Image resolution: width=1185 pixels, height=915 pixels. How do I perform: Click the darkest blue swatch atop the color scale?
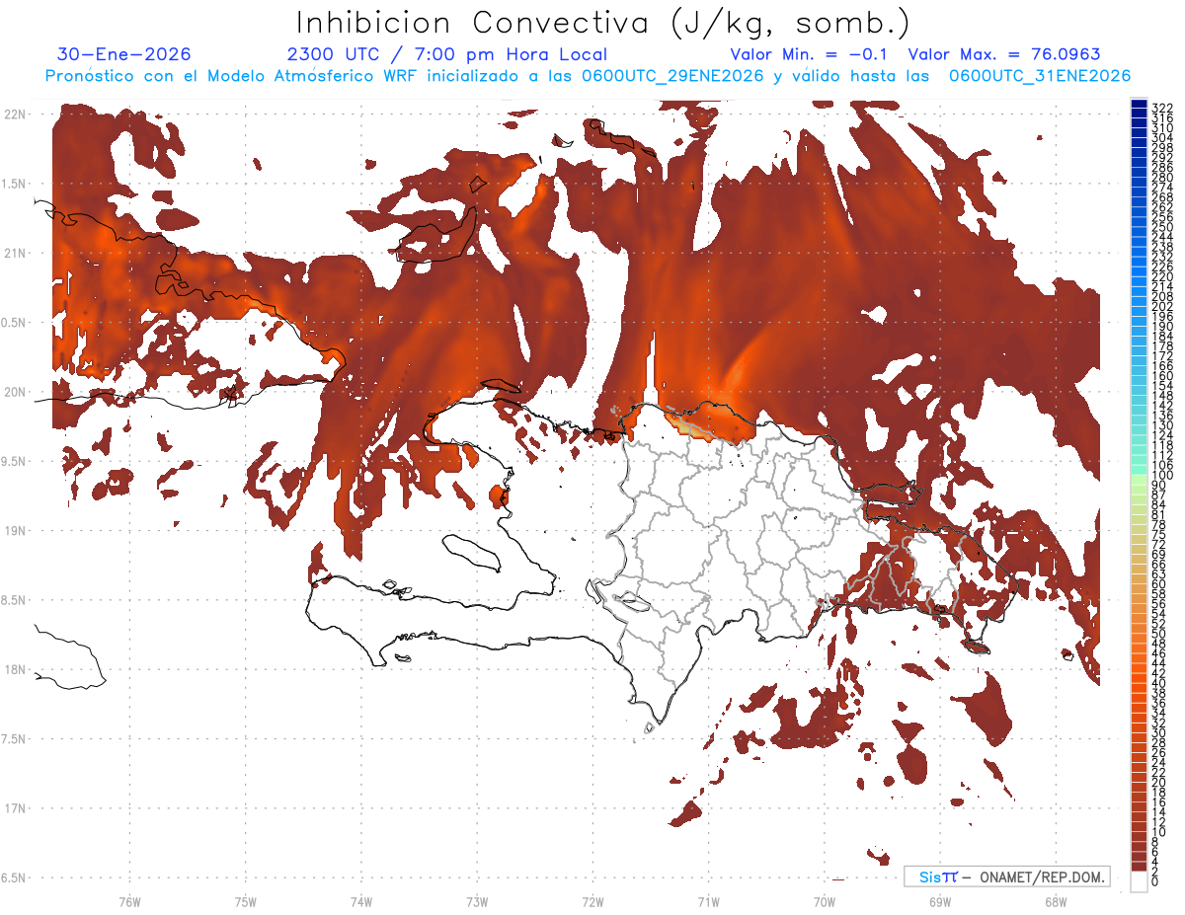pyautogui.click(x=1139, y=104)
